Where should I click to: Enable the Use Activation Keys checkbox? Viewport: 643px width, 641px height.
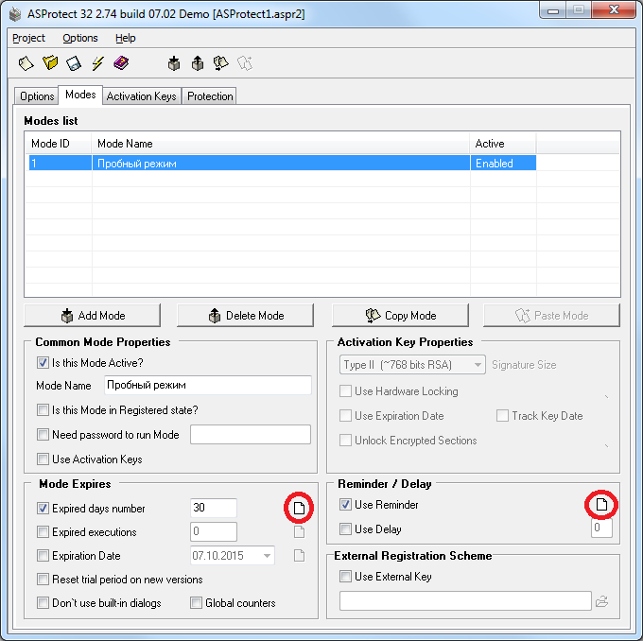(43, 459)
